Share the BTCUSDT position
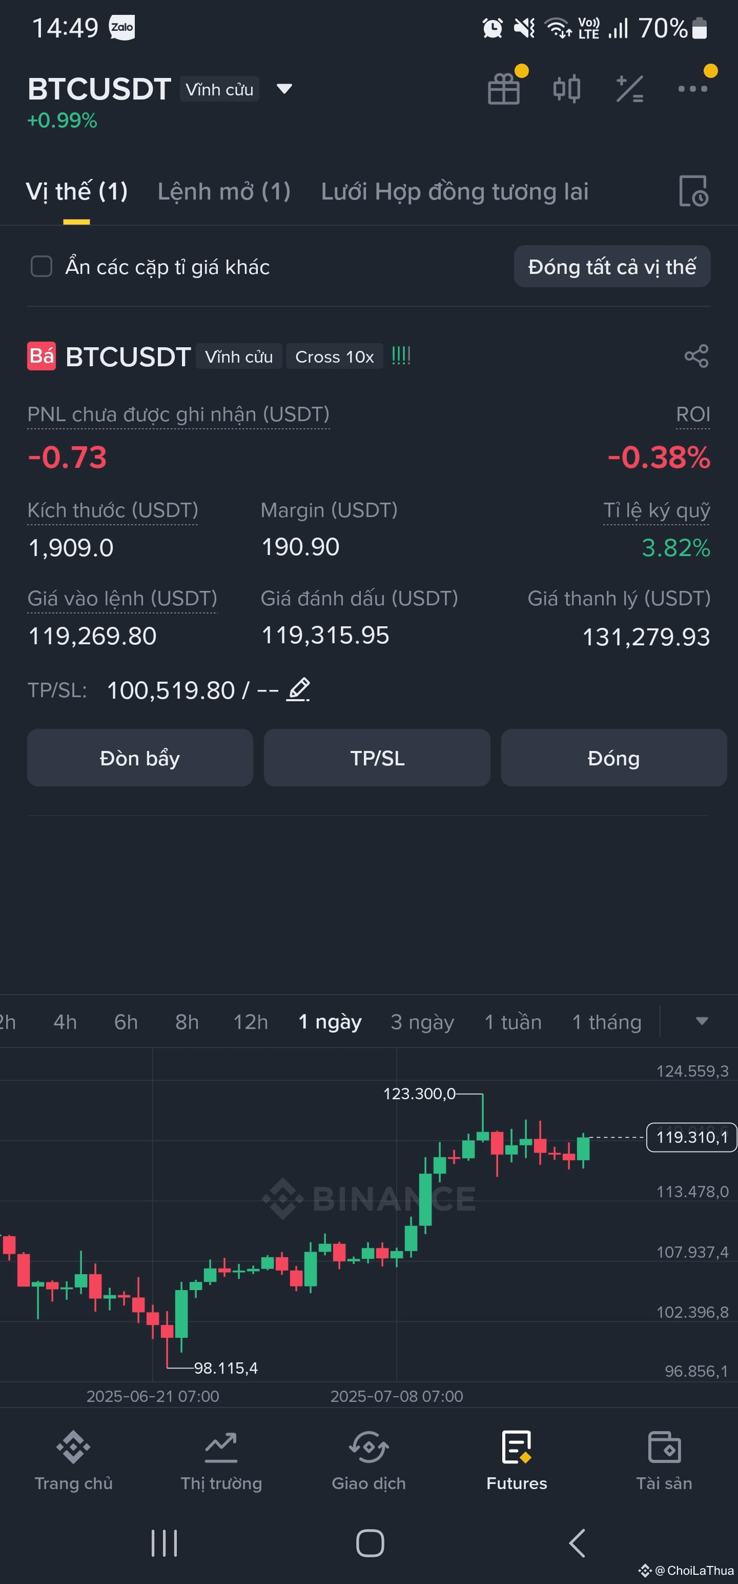 696,356
